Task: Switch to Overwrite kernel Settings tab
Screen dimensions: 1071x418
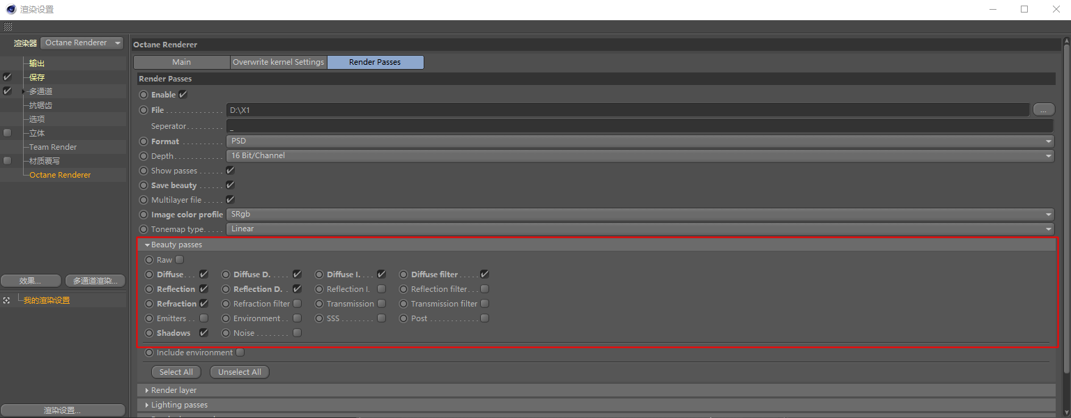Action: coord(279,62)
